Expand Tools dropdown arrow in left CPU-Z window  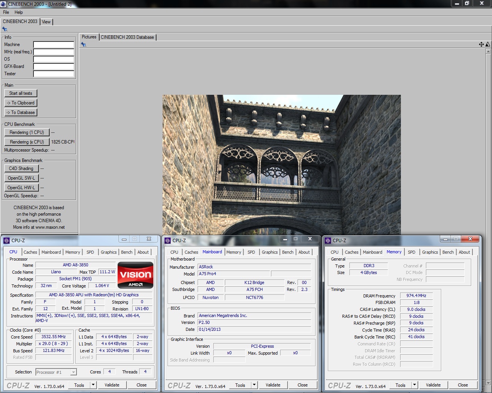(93, 385)
